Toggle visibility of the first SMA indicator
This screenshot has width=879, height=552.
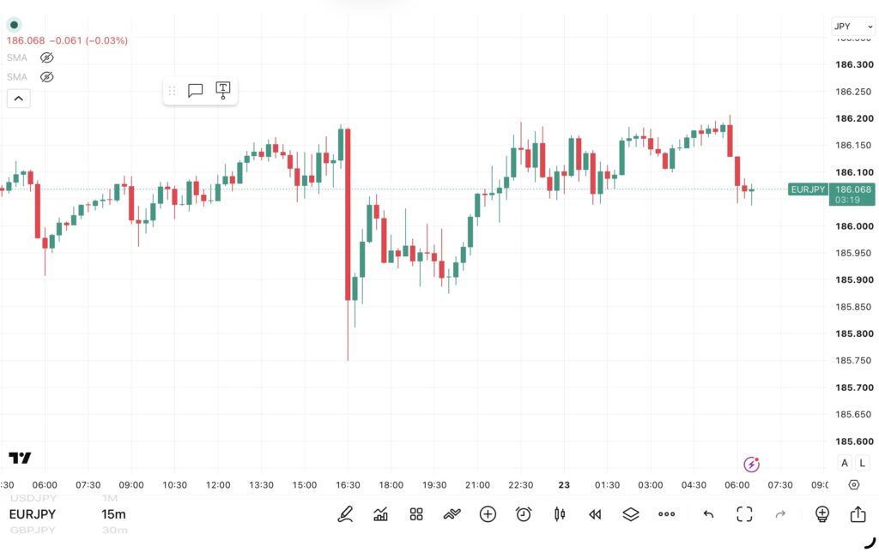pyautogui.click(x=46, y=57)
